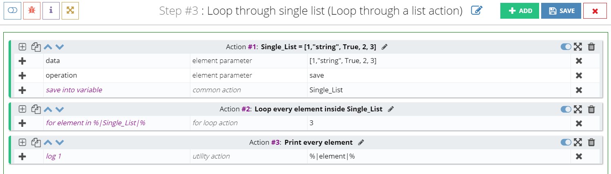
Task: Click the top-left toggle view button
Action: click(x=12, y=11)
